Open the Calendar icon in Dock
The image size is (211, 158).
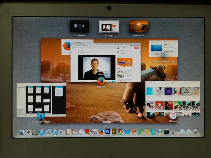point(75,132)
